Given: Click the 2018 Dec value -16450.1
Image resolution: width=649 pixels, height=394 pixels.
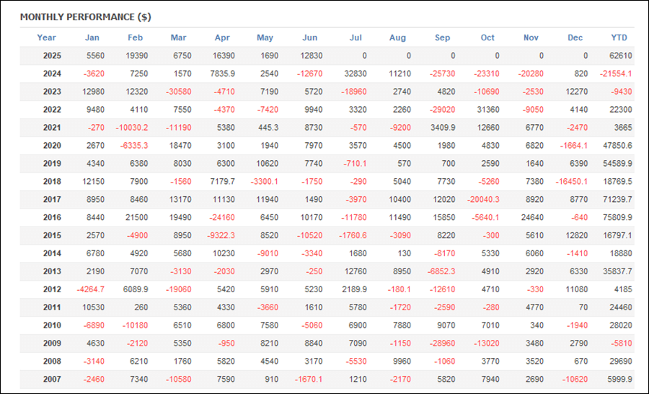Looking at the screenshot, I should (x=572, y=181).
